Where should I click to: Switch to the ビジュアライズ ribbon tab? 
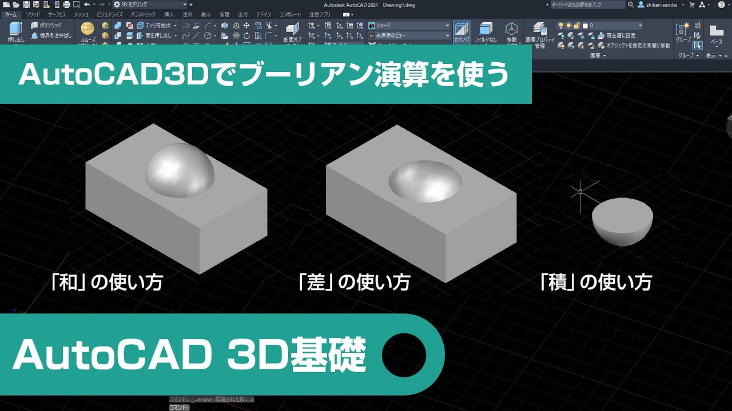click(x=110, y=14)
